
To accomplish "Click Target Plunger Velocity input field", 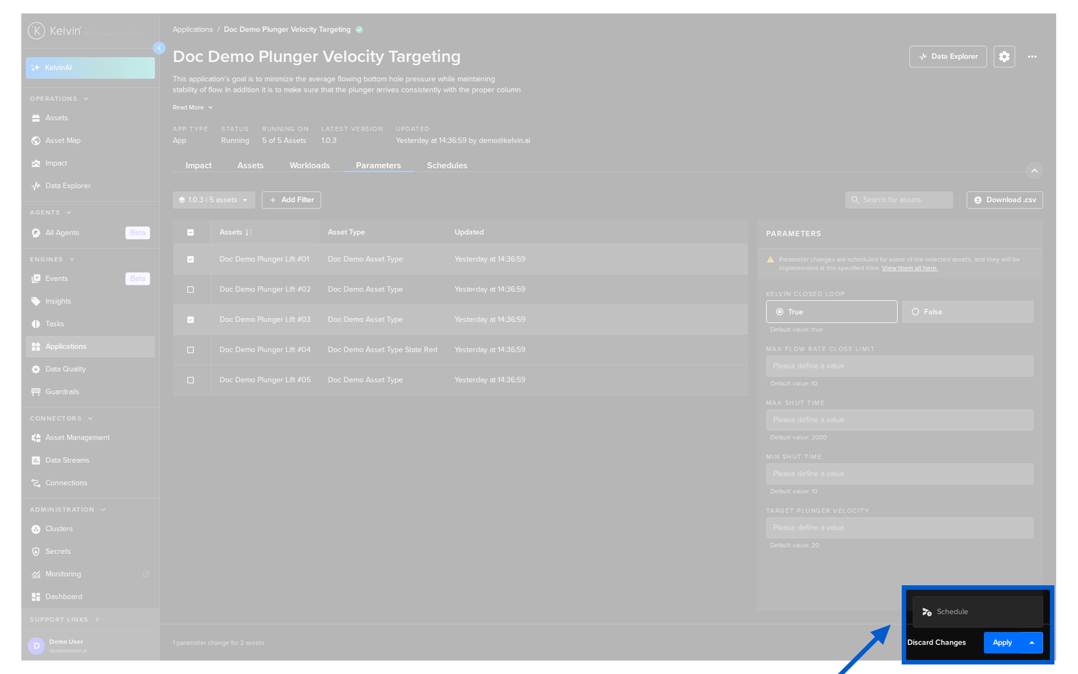I will pyautogui.click(x=899, y=528).
